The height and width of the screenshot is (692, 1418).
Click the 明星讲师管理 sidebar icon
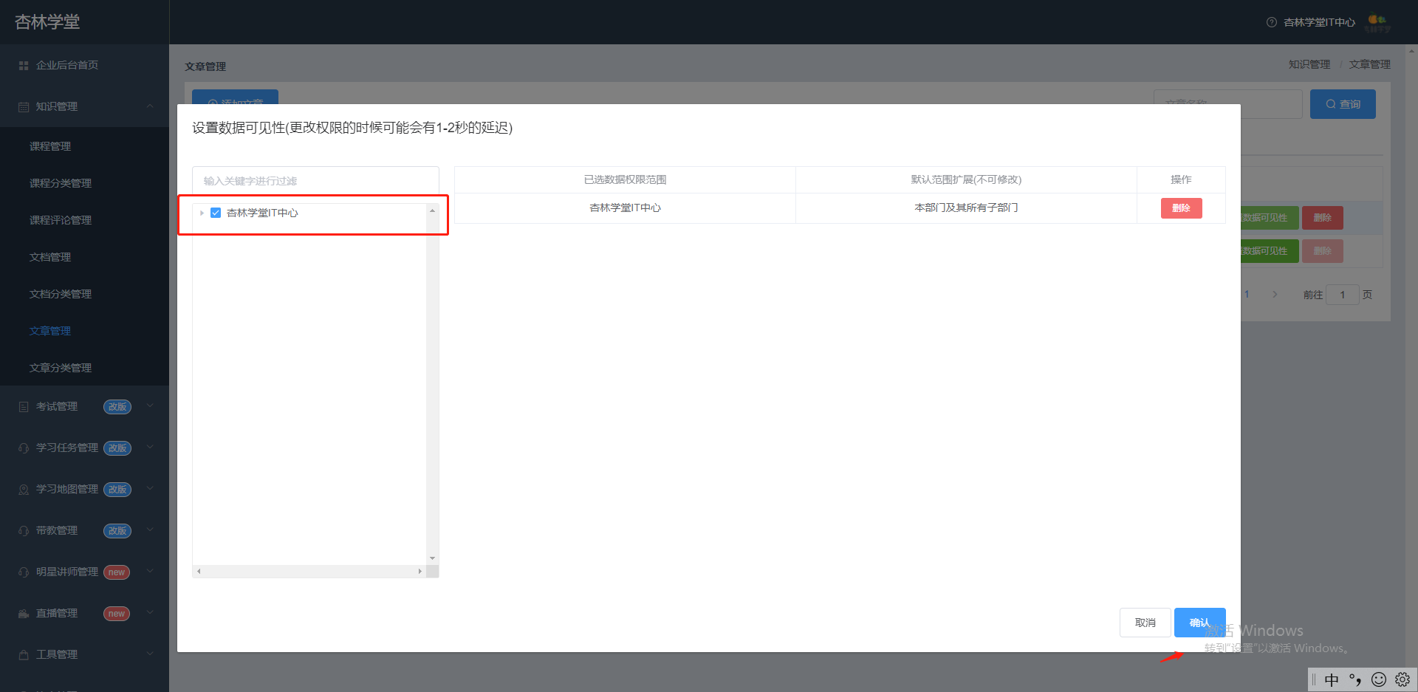point(24,572)
